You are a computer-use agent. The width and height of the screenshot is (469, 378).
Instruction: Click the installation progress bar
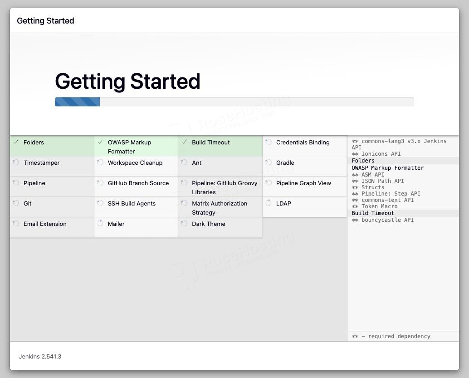tap(234, 102)
